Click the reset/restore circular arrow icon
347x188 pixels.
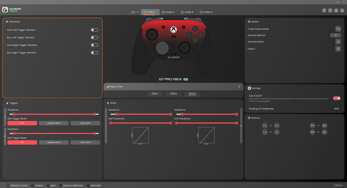(x=330, y=10)
